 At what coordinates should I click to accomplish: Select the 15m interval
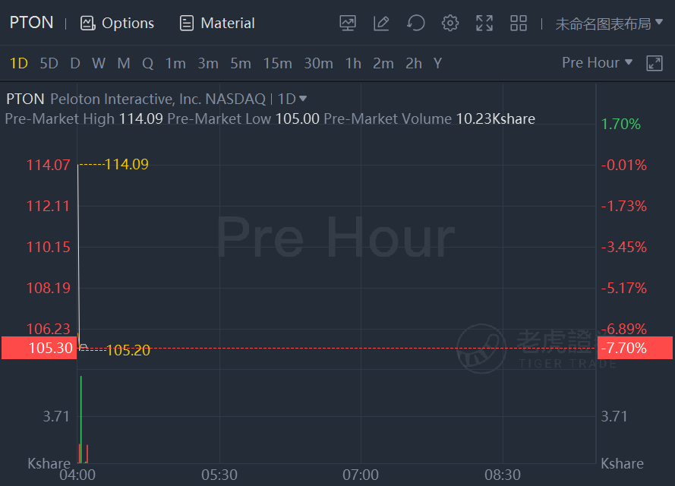[x=277, y=63]
